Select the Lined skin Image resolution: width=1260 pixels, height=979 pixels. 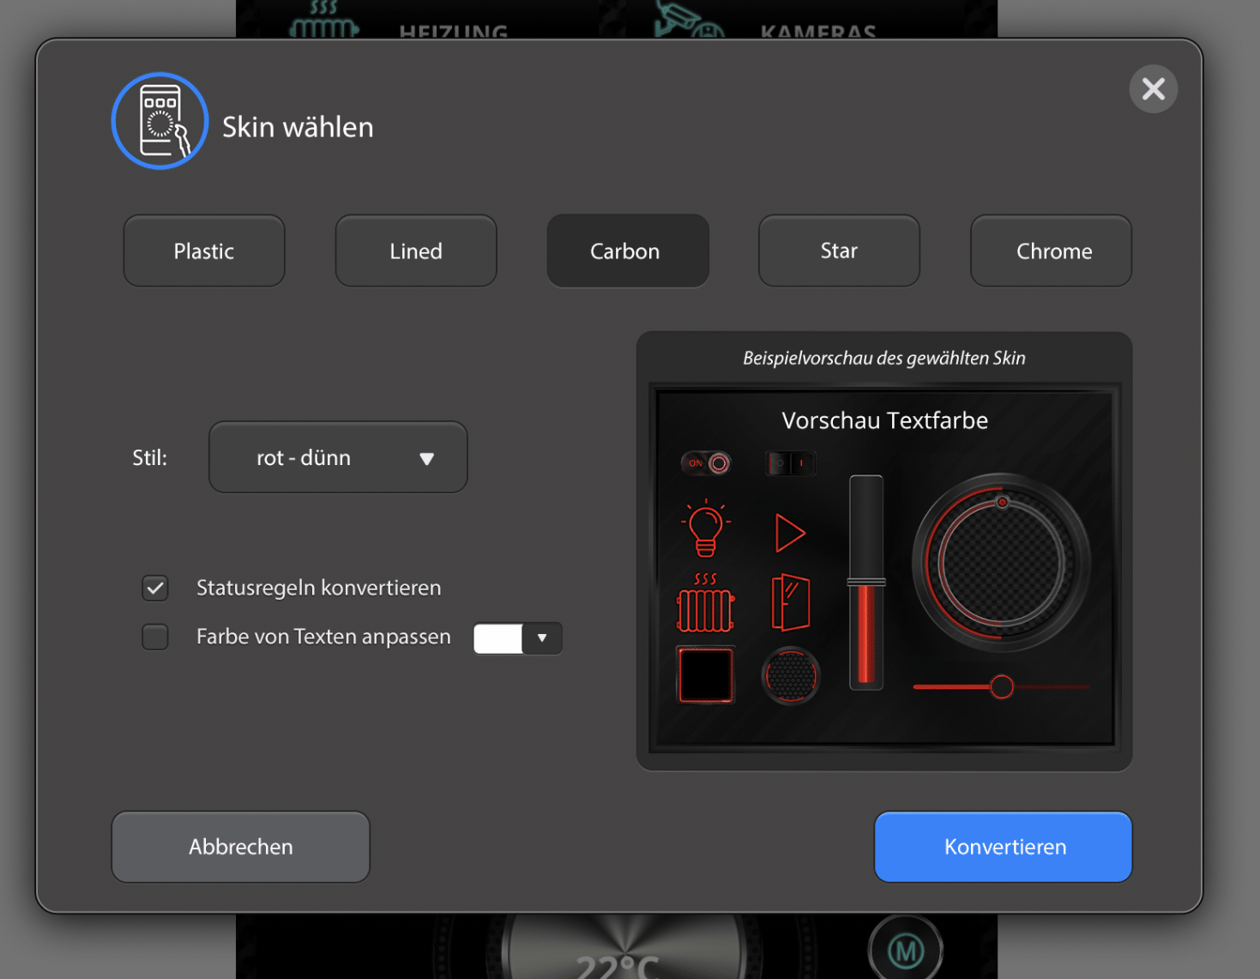click(x=416, y=251)
